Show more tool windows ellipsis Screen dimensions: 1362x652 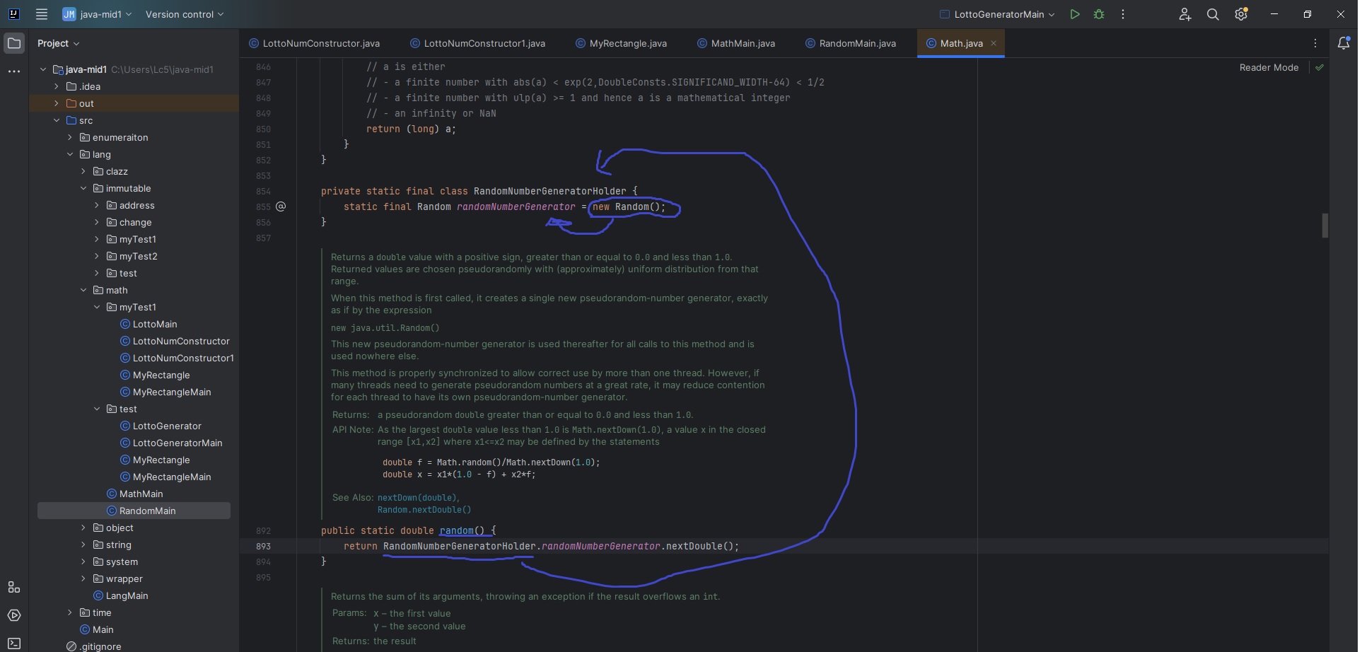coord(14,71)
